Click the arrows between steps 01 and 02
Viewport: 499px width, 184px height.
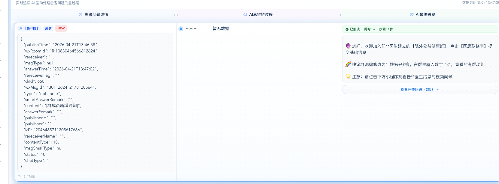click(176, 15)
